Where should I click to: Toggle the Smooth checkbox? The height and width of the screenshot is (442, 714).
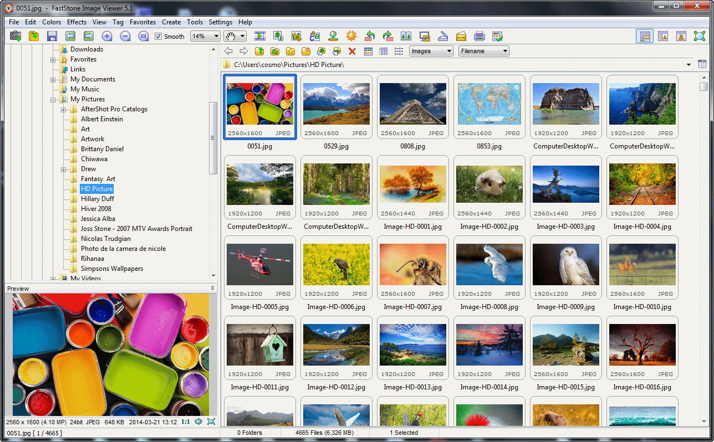(x=159, y=37)
